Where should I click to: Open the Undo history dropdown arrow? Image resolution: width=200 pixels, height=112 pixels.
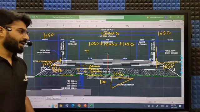tap(39, 17)
